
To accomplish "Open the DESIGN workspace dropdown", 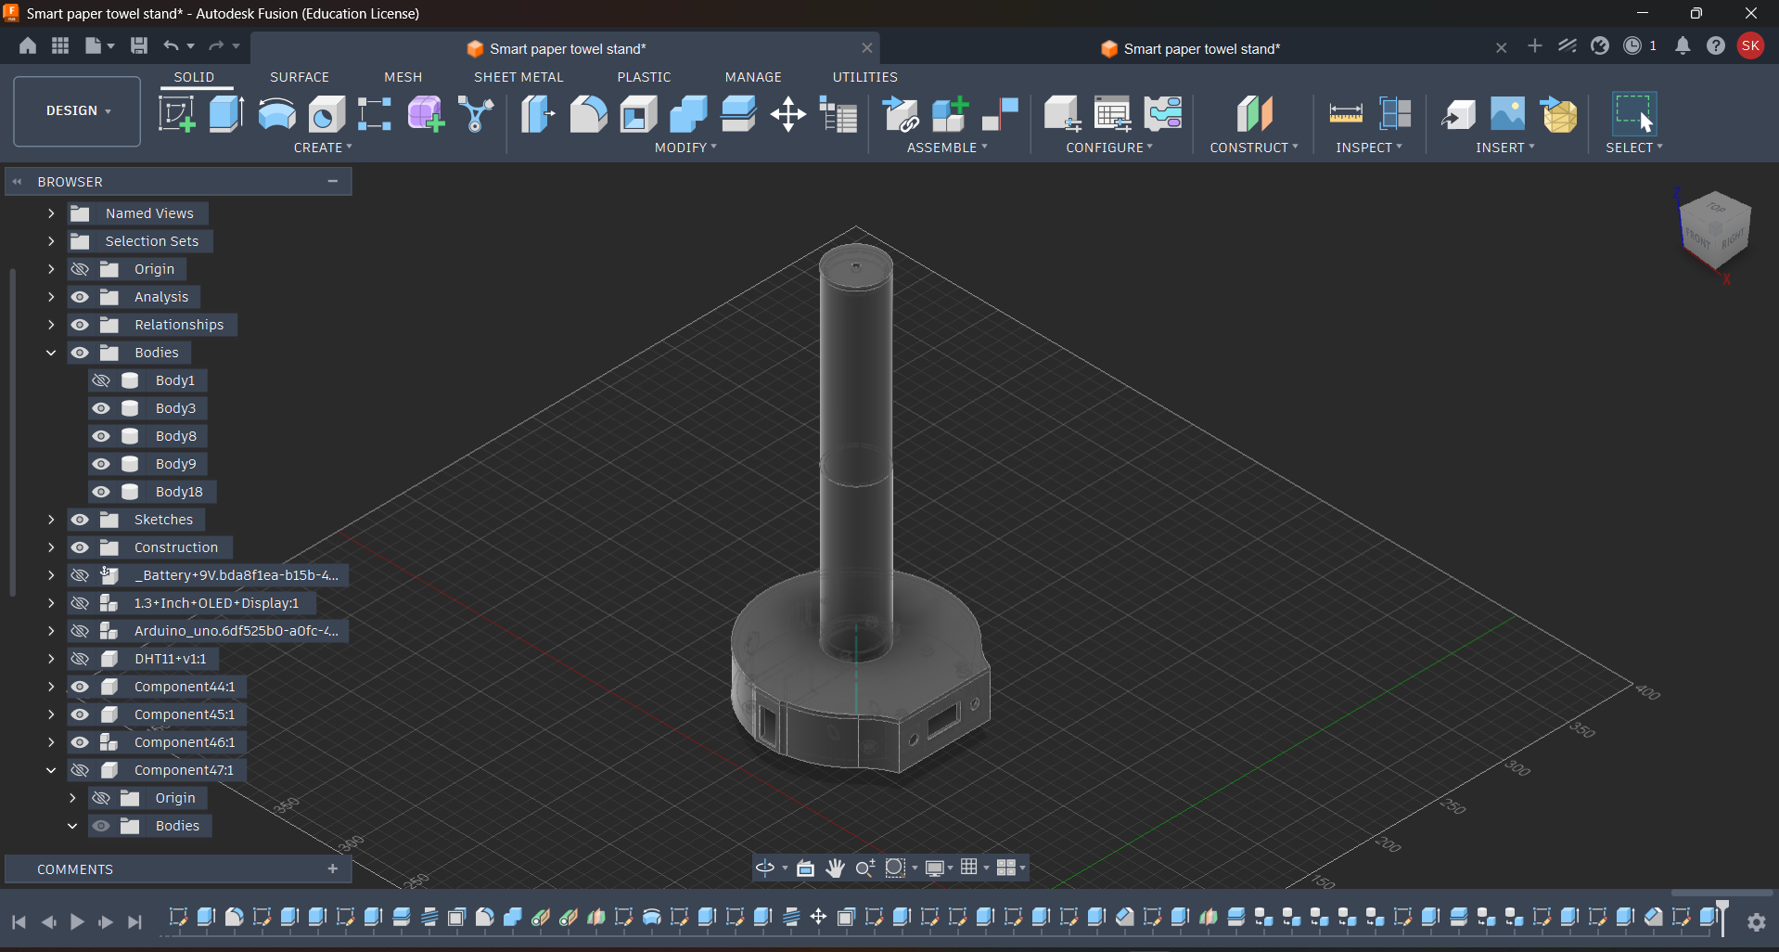I will click(x=77, y=111).
